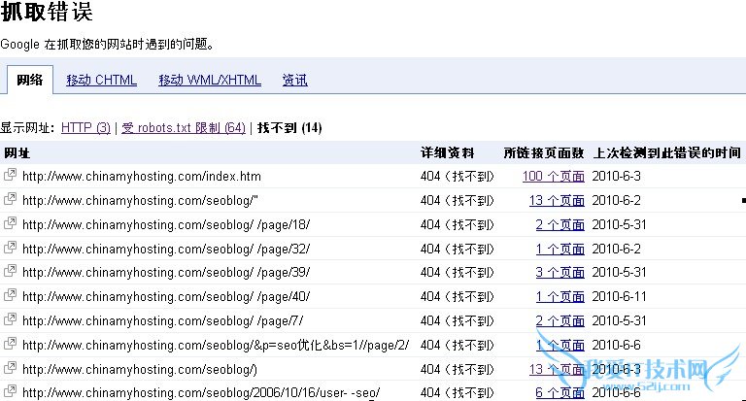Open 1 个页面 link for /page/40/ row
Screen dimensions: 746x401
559,296
